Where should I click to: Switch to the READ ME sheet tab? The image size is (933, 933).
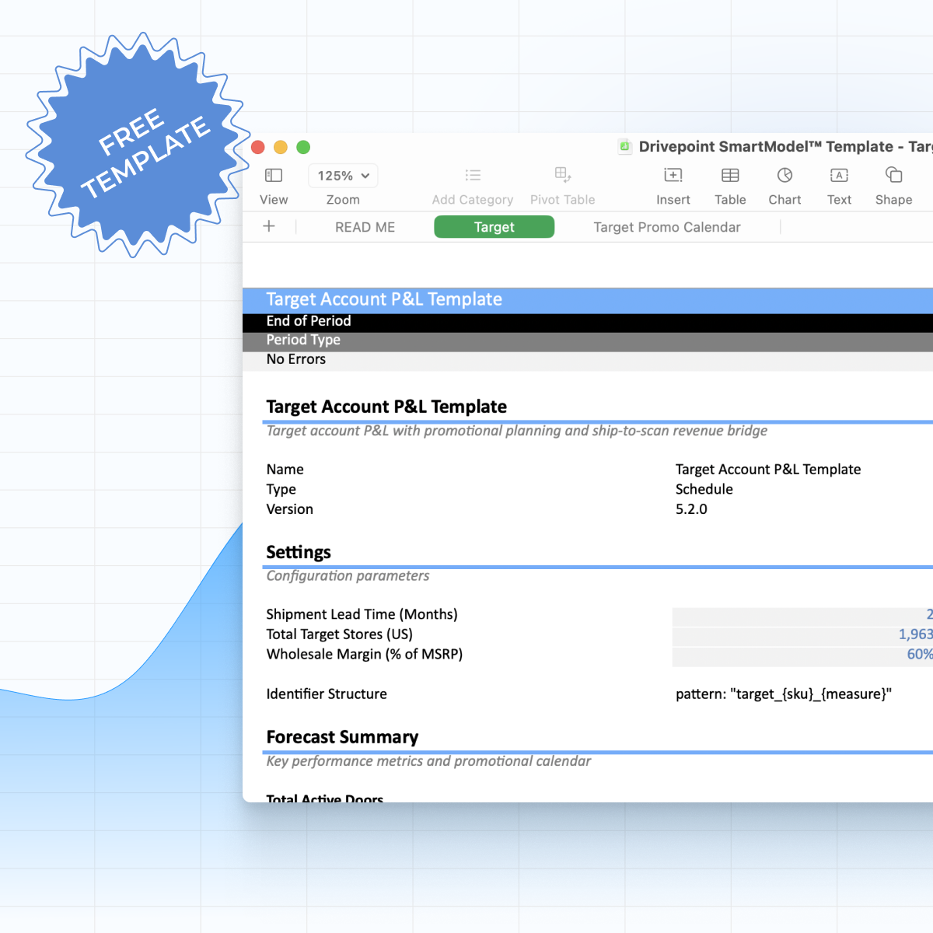(365, 227)
